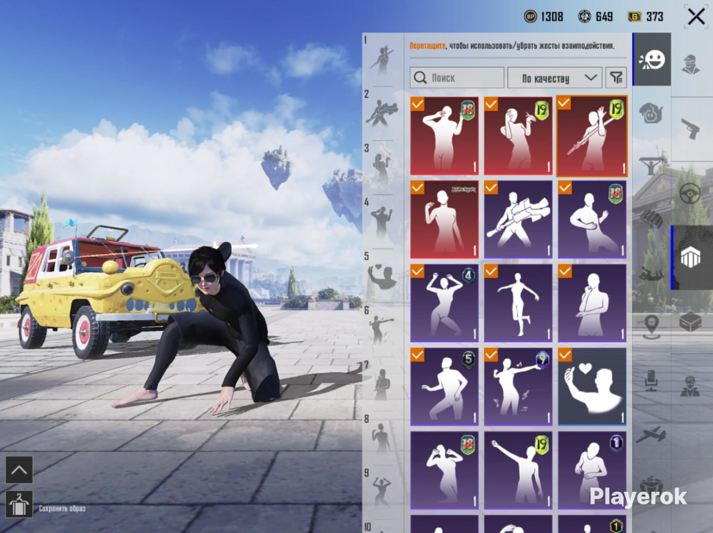The image size is (713, 533).
Task: Switch to the soldier icon tab
Action: click(691, 386)
